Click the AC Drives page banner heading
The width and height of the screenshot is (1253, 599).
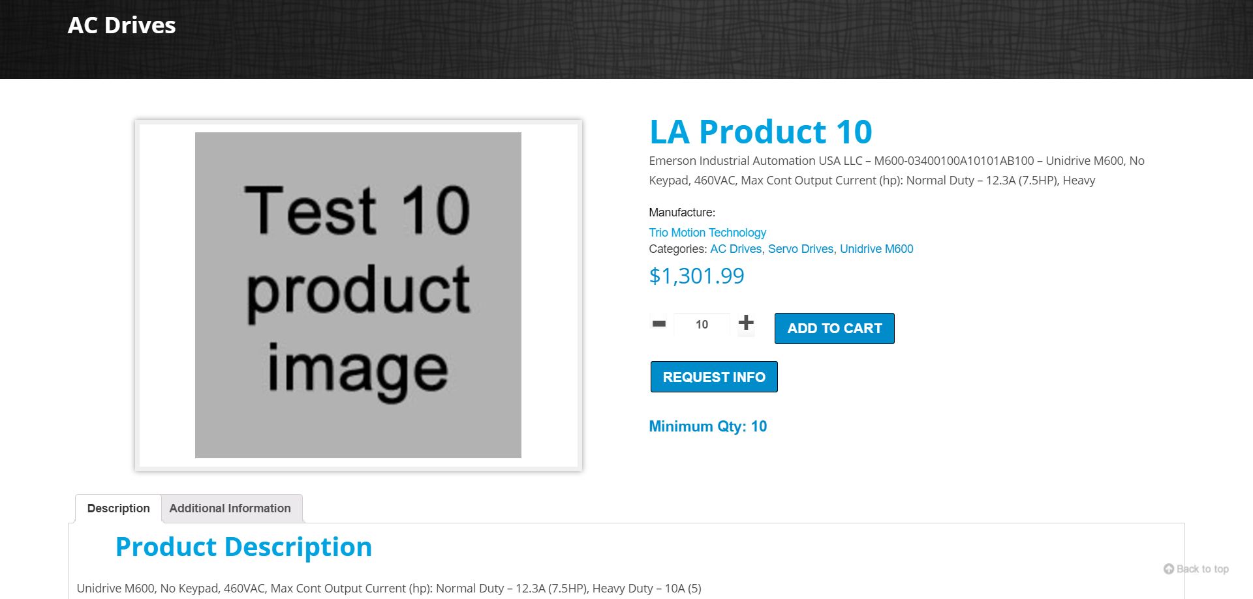122,25
